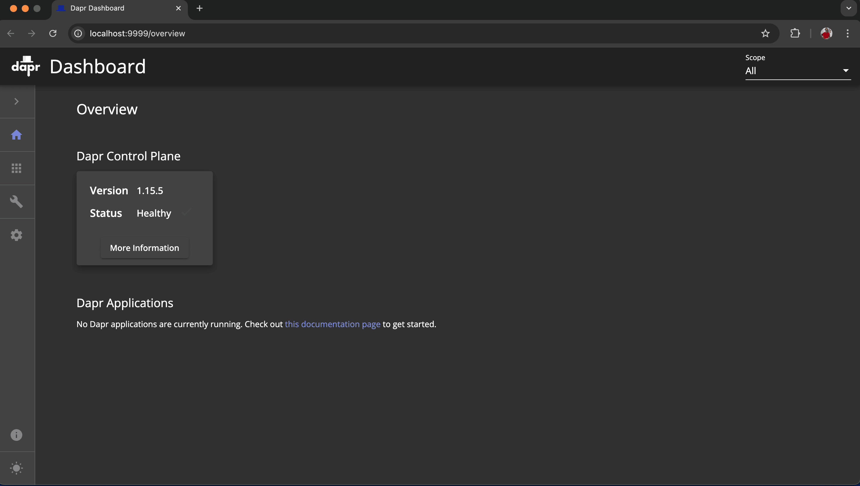This screenshot has width=860, height=486.
Task: Reload the page with refresh icon
Action: [53, 33]
